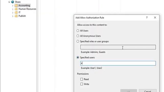
Task: Tick the Write permission checkbox
Action: [81, 84]
